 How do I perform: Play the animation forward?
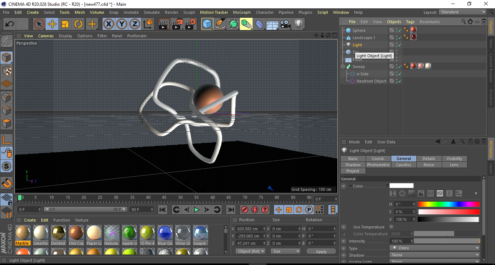(x=196, y=210)
